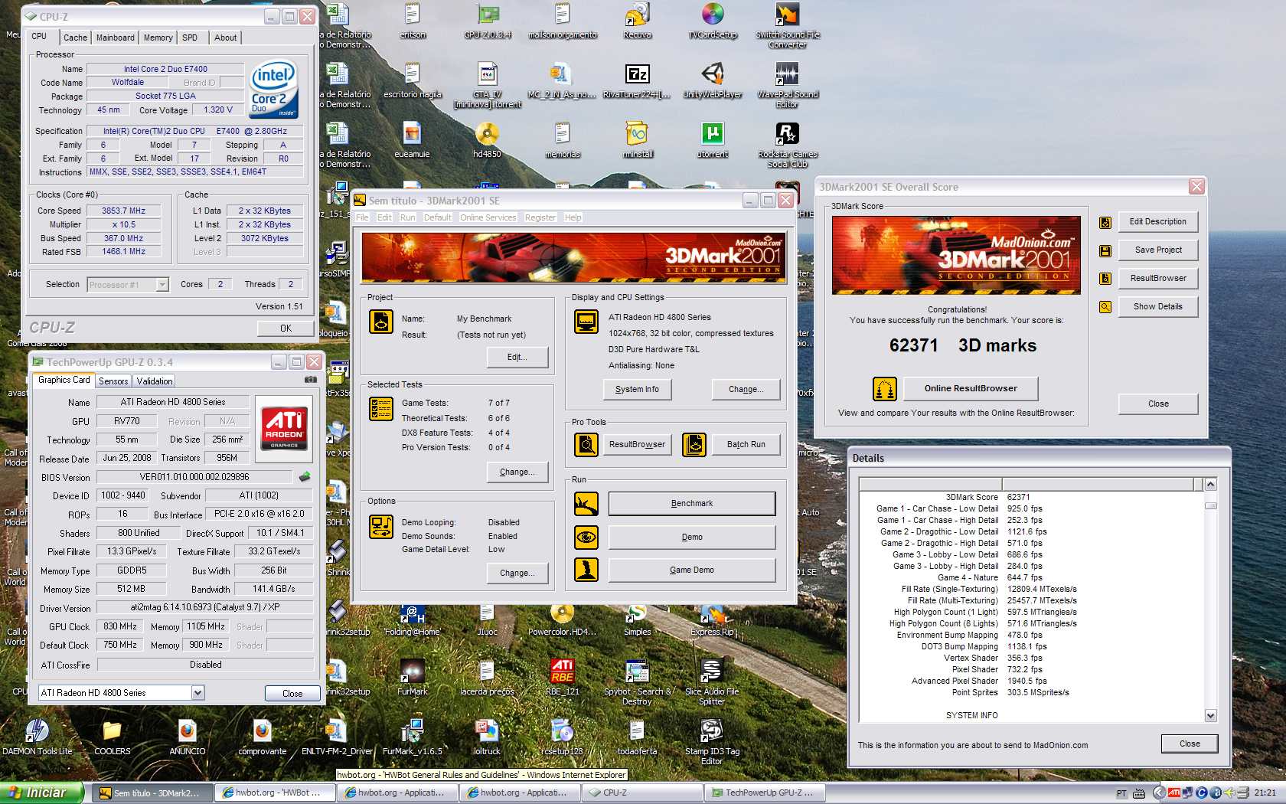
Task: Open DAEMON Tools Lite shortcut
Action: click(37, 737)
